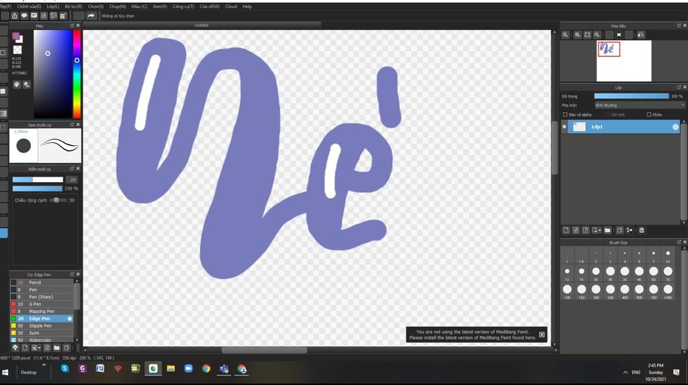Click the zoom in icon in Navigator
Screen dimensions: 688x385
[577, 35]
